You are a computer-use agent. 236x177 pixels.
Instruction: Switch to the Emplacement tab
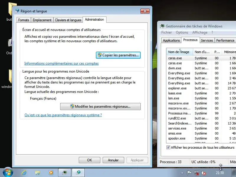point(42,20)
